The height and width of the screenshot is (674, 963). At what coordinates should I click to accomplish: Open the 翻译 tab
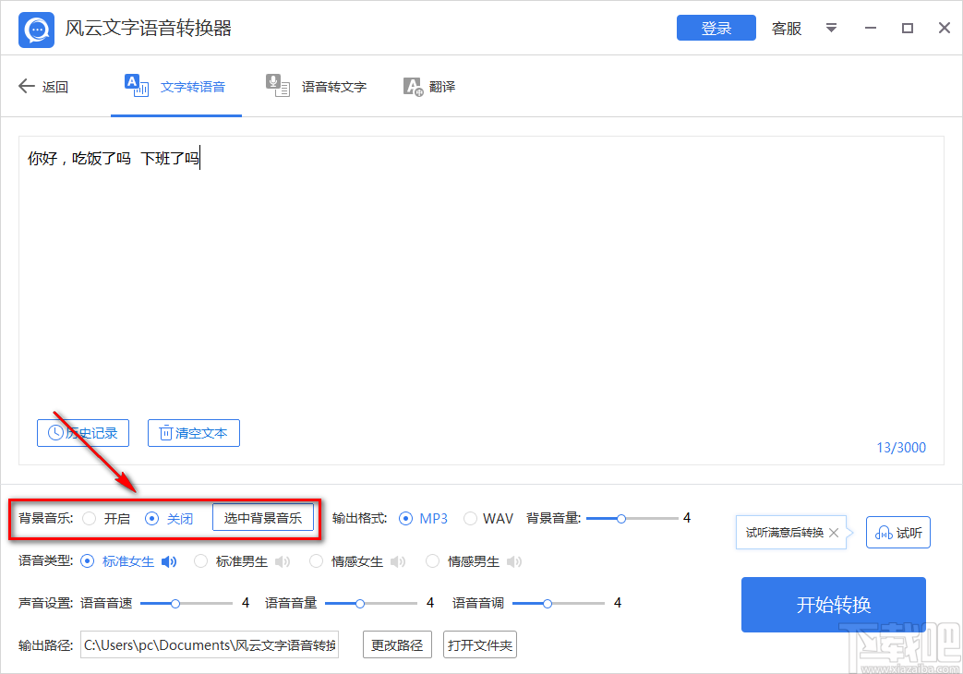pos(429,86)
